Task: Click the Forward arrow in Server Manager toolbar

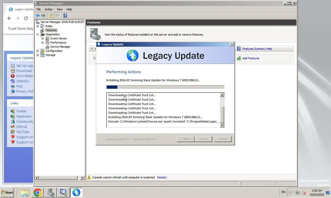Action: pos(43,16)
